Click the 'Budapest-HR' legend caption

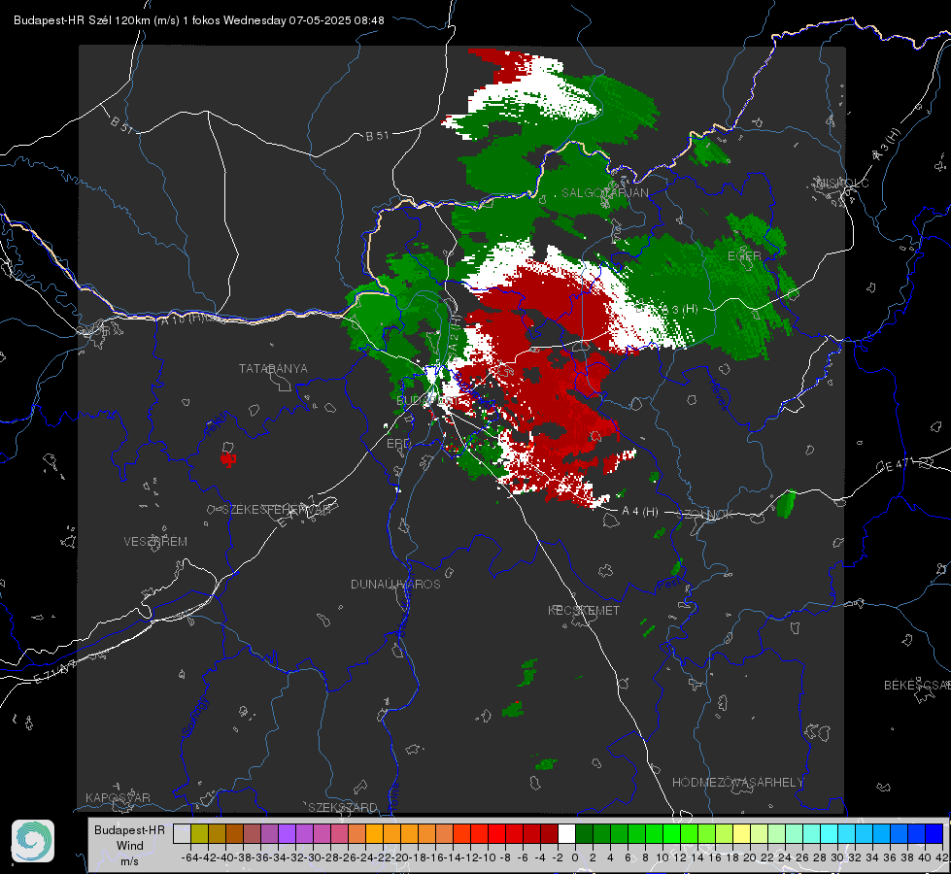[x=130, y=830]
